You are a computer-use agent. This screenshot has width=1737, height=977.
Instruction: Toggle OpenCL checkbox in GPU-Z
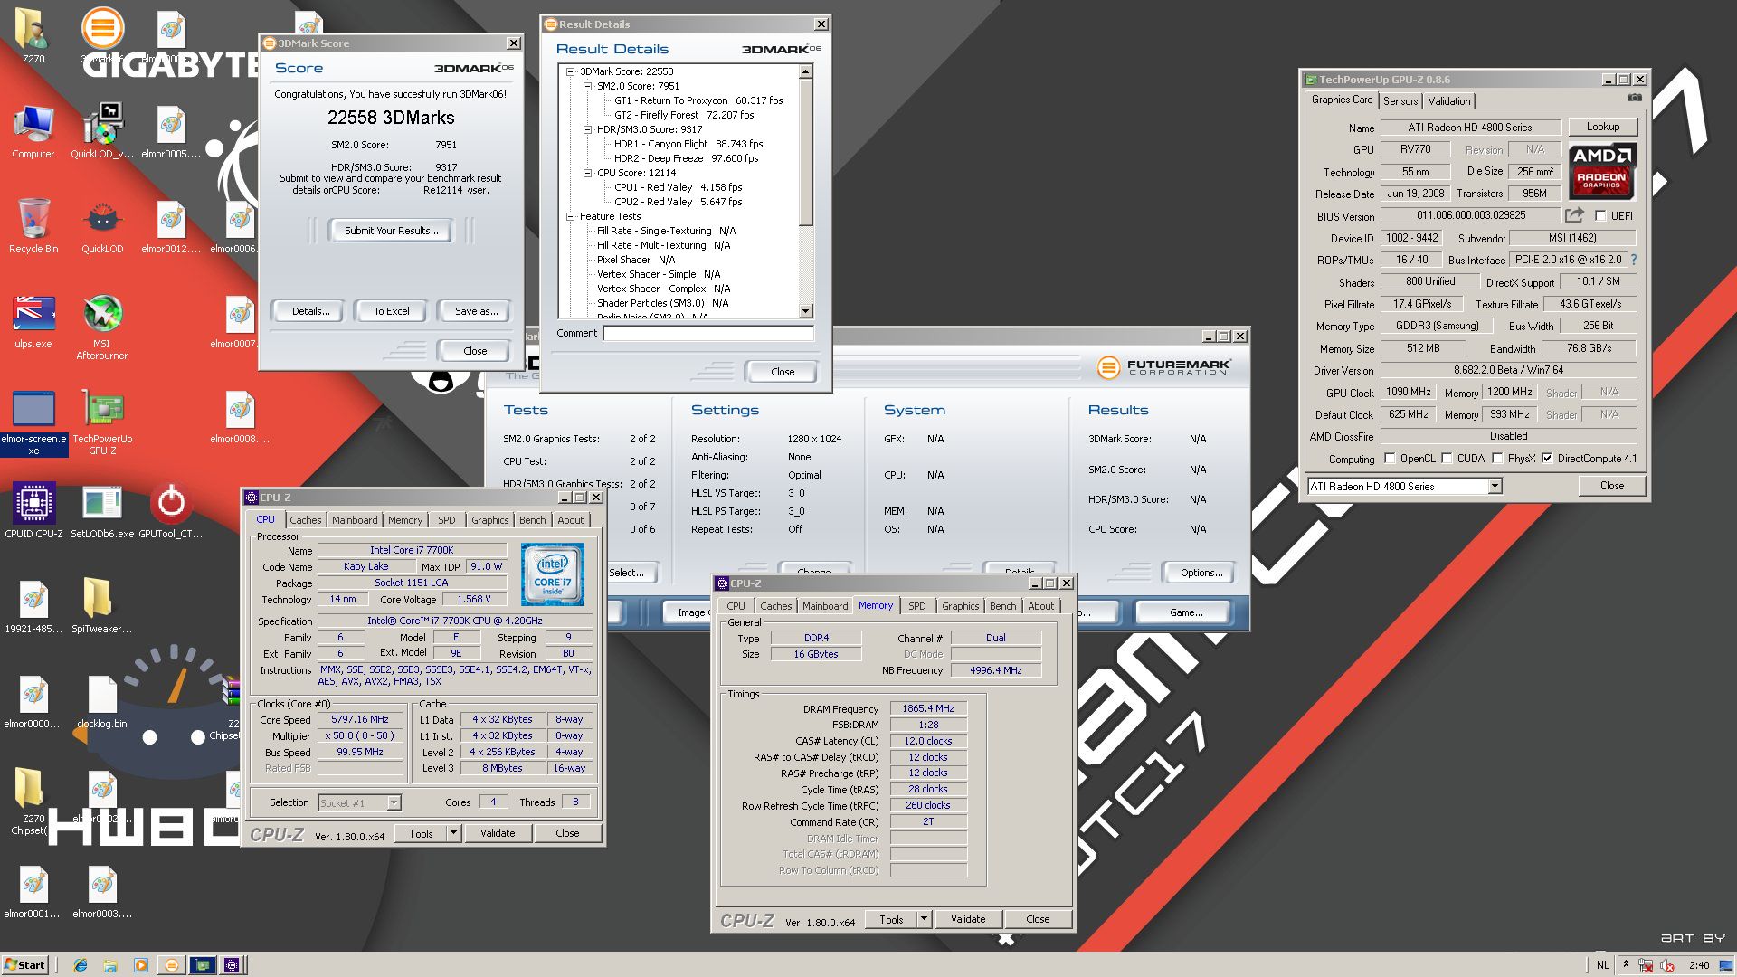coord(1390,459)
